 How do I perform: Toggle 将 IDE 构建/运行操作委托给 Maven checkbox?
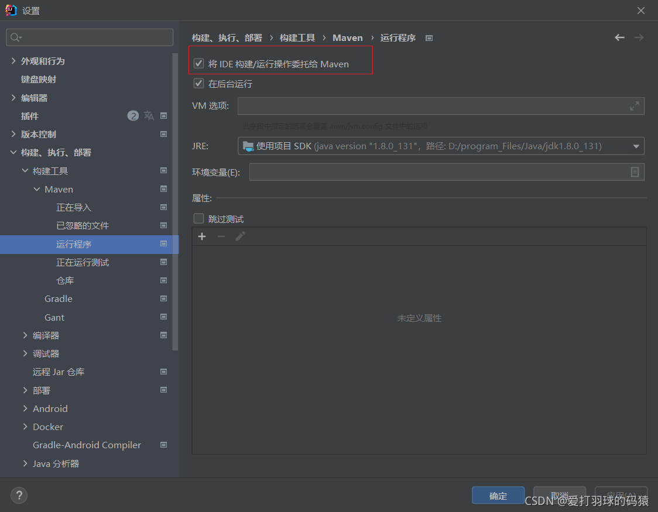coord(198,63)
